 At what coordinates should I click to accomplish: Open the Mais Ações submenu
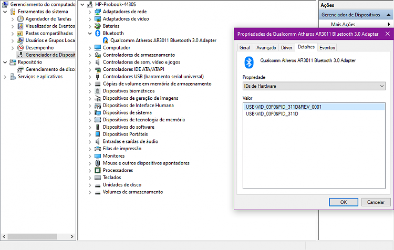click(356, 24)
